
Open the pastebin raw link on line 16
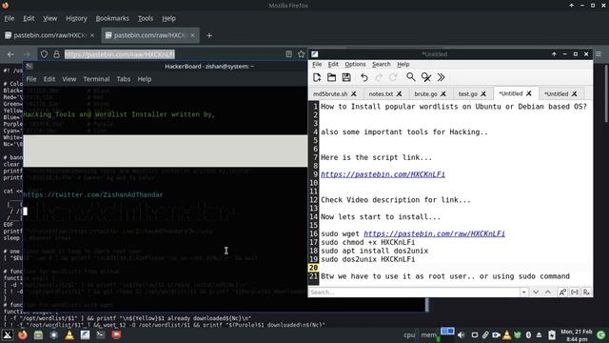(434, 233)
